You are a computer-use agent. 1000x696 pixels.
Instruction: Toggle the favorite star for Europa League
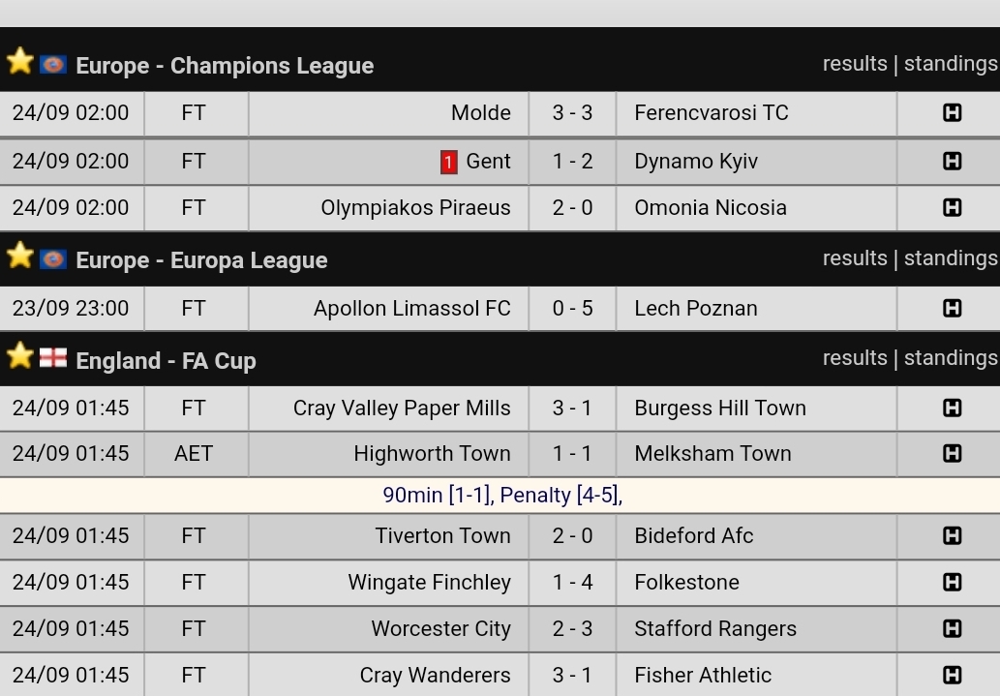coord(19,257)
